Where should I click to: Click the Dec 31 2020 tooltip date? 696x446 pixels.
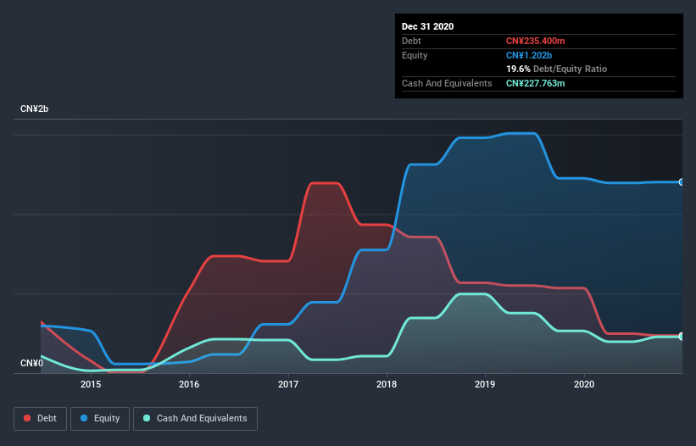click(427, 26)
